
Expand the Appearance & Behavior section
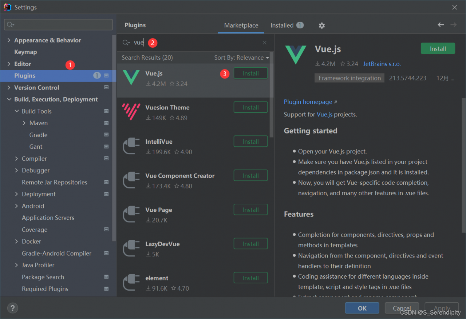[x=9, y=40]
